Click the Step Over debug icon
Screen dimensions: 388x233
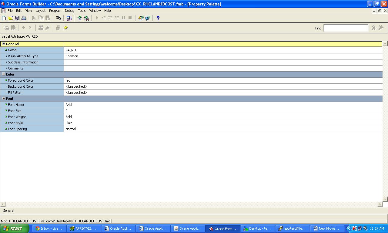110,18
